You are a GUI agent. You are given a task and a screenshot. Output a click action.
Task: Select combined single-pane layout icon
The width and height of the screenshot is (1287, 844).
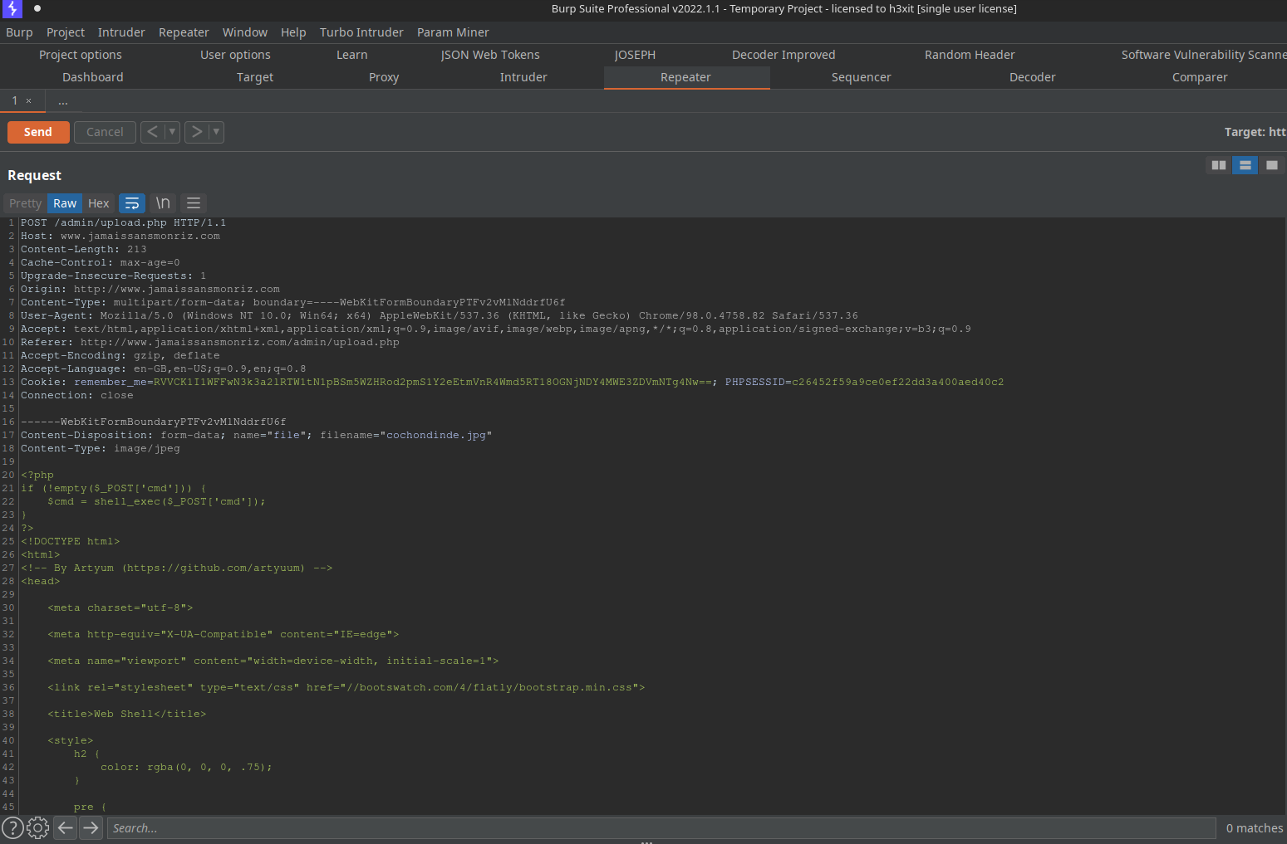click(x=1271, y=165)
